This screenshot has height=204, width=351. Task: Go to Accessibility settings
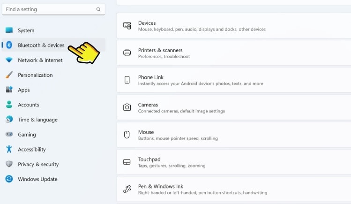[53, 149]
